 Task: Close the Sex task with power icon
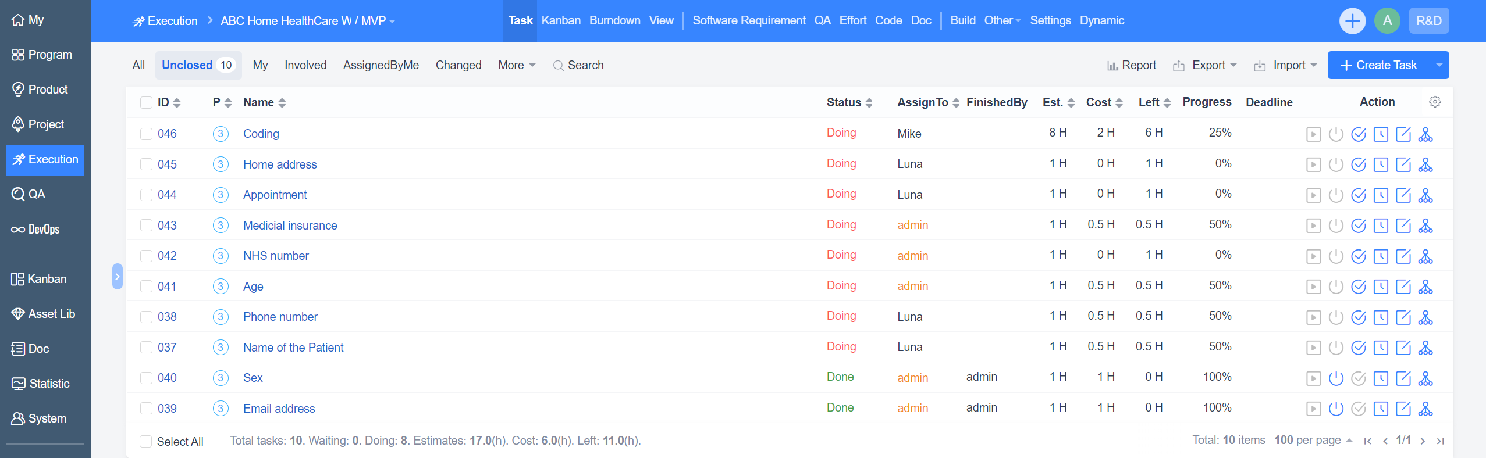1336,378
